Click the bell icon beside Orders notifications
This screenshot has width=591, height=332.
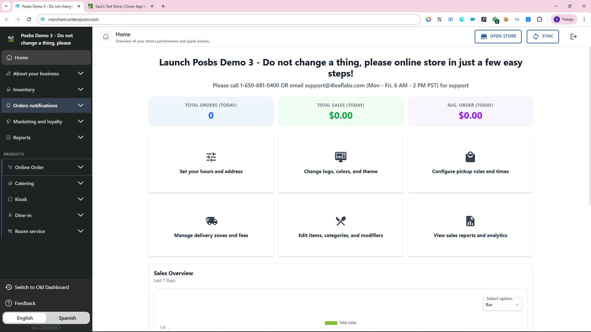8,106
